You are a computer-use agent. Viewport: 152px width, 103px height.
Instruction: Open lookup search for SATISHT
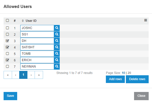click(x=57, y=47)
